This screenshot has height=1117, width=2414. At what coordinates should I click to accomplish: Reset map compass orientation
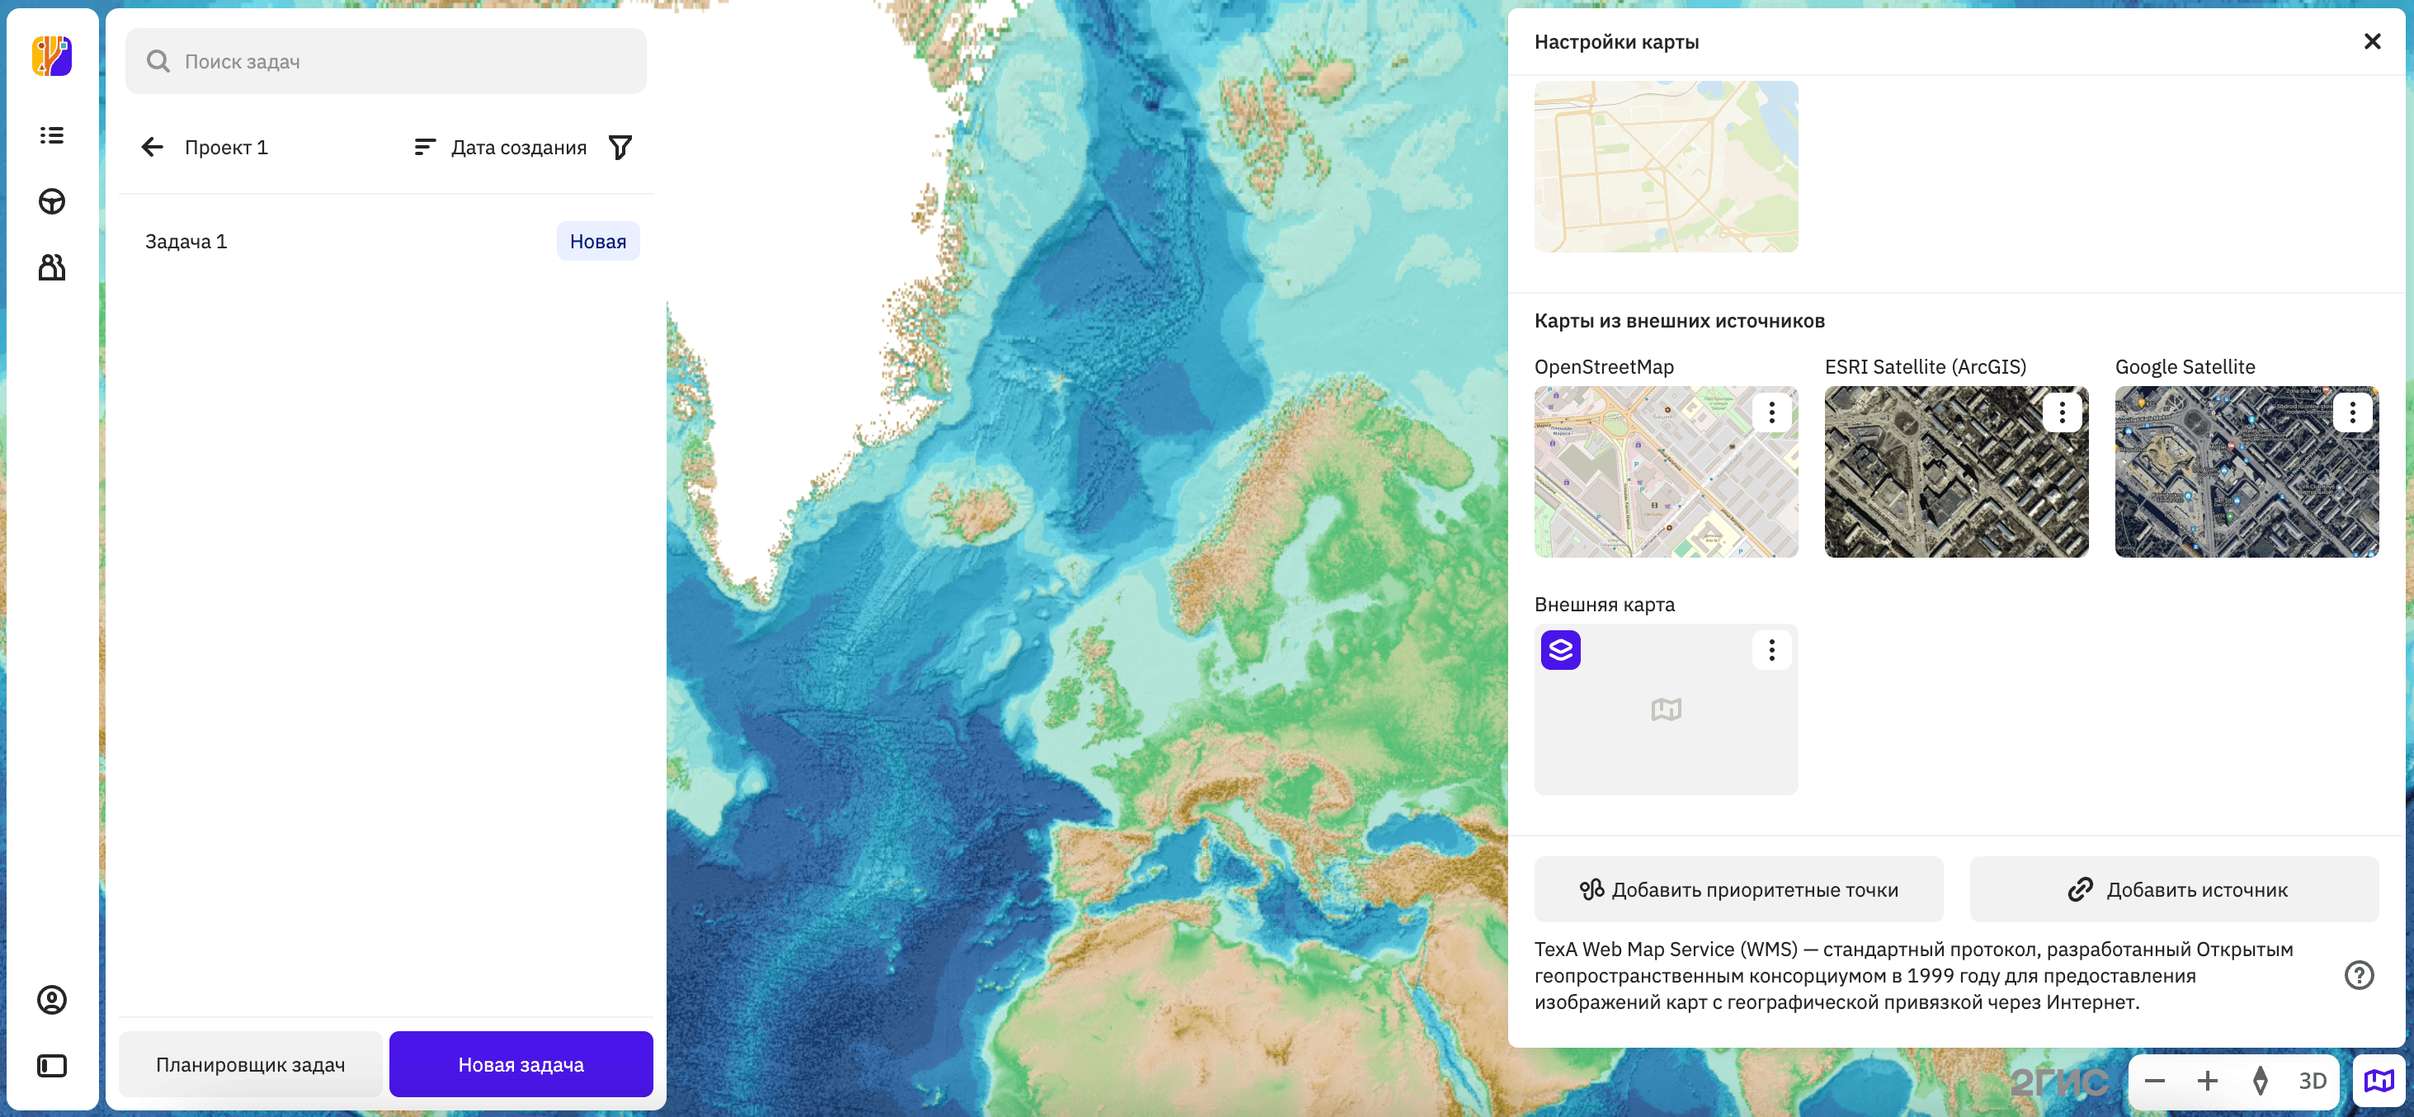click(2260, 1081)
